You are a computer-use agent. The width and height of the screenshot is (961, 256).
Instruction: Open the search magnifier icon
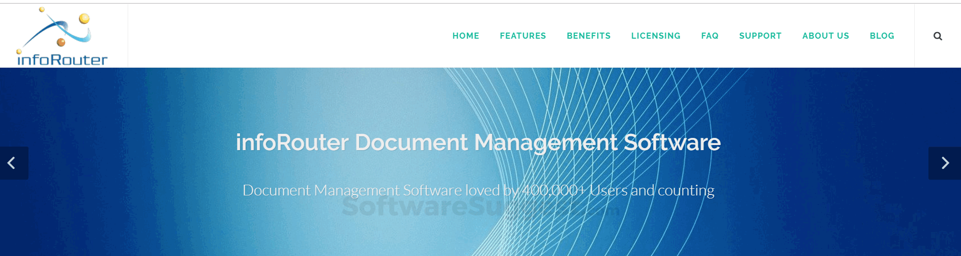pos(938,36)
